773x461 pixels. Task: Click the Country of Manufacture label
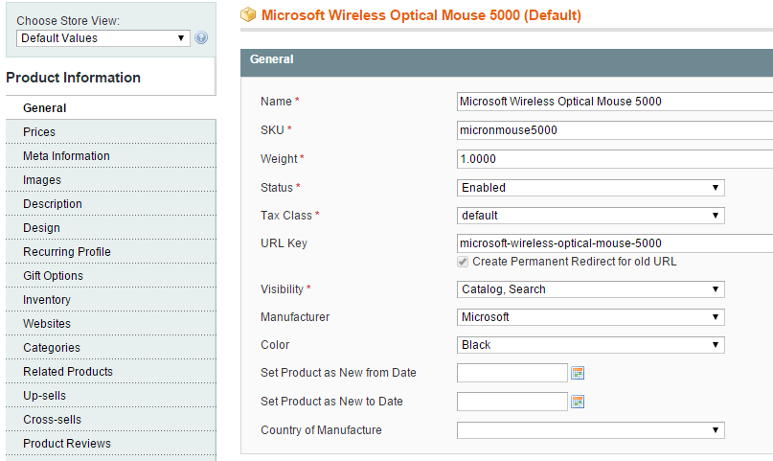click(x=321, y=430)
